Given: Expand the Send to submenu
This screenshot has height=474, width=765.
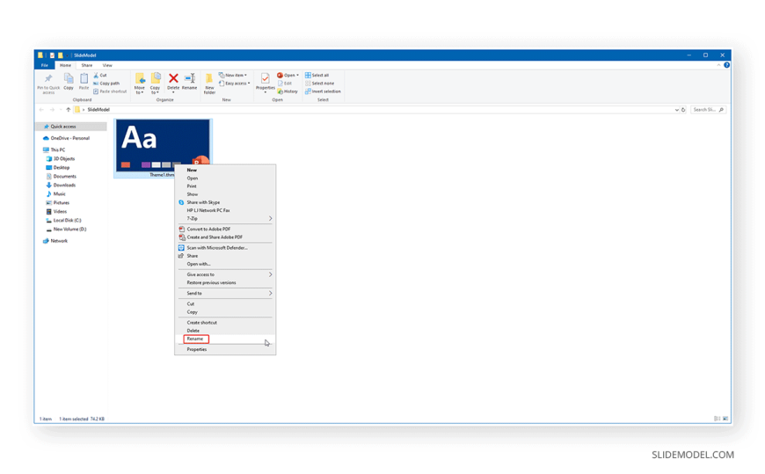Looking at the screenshot, I should tap(225, 294).
